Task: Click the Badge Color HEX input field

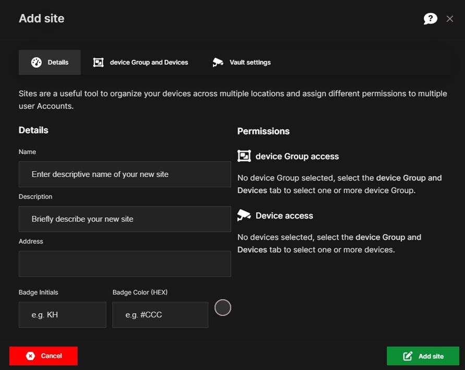Action: tap(160, 315)
